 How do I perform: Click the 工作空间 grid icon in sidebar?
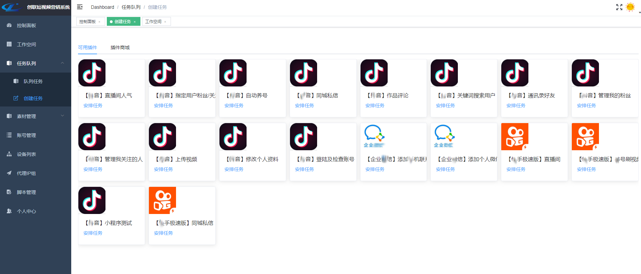[x=9, y=44]
